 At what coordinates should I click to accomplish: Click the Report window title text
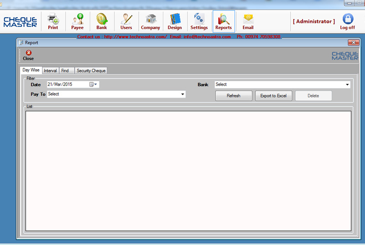pos(31,42)
